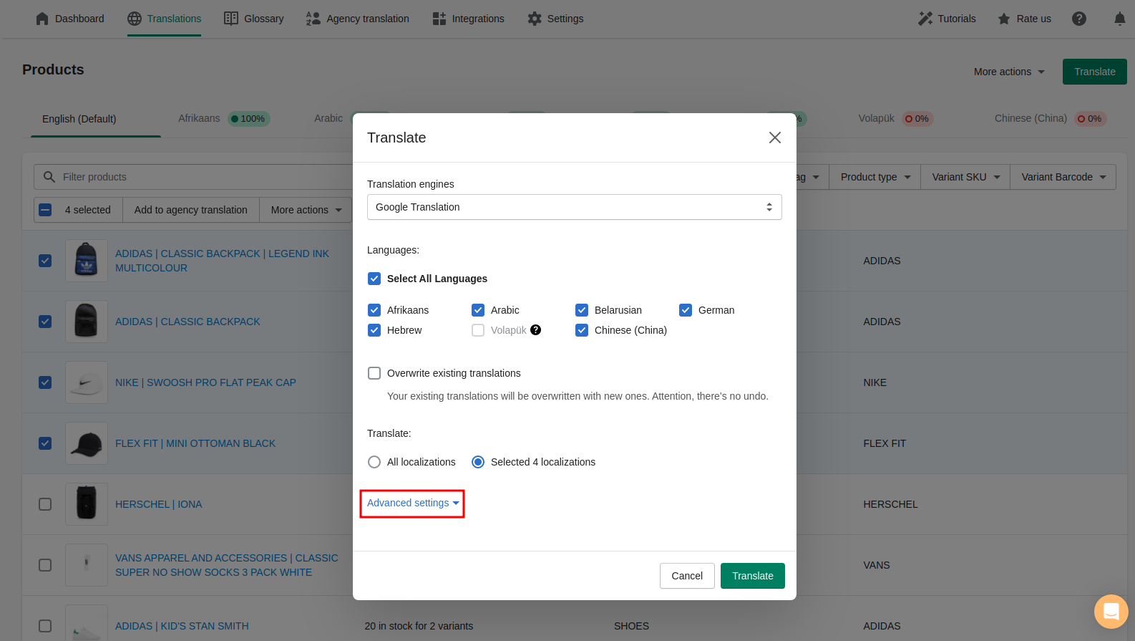This screenshot has height=641, width=1135.
Task: Open VANS CLASSIC SUPER NO SHOW SOCKS link
Action: point(227,565)
